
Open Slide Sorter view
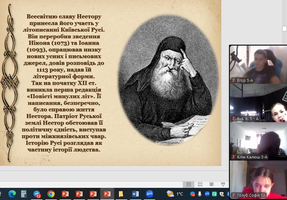pos(200,184)
